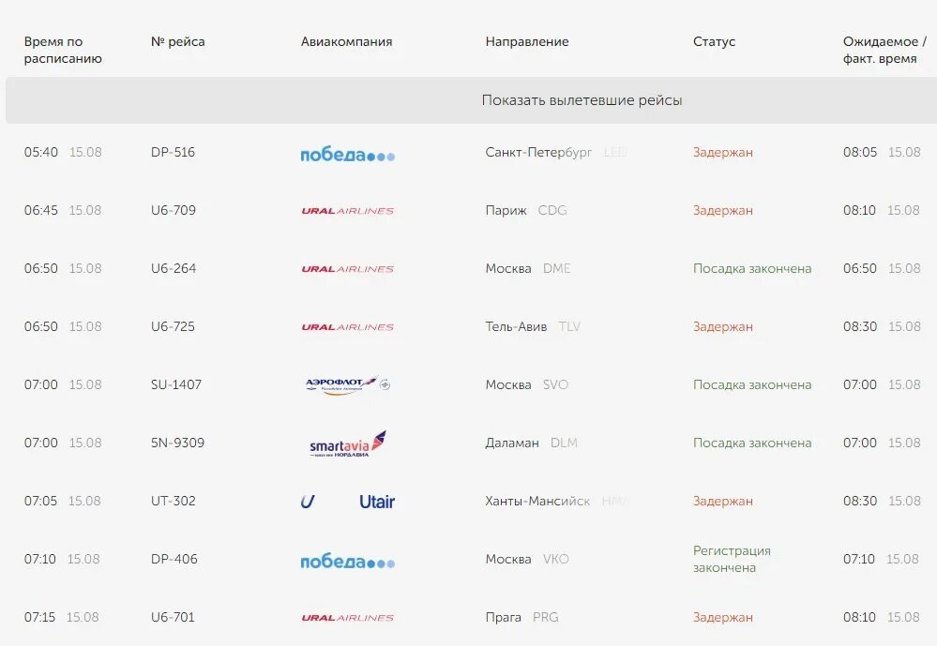Click 'Регистрация закончена' status for DP-406
Screen dimensions: 937x646
click(x=732, y=560)
